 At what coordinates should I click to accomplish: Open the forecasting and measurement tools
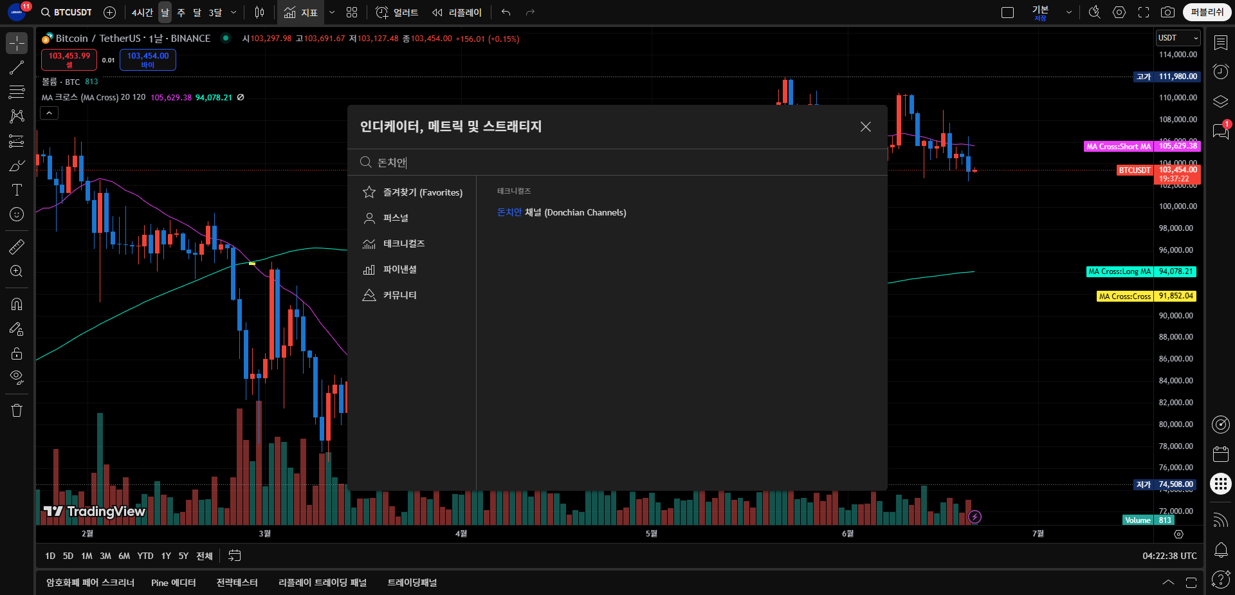pyautogui.click(x=17, y=141)
